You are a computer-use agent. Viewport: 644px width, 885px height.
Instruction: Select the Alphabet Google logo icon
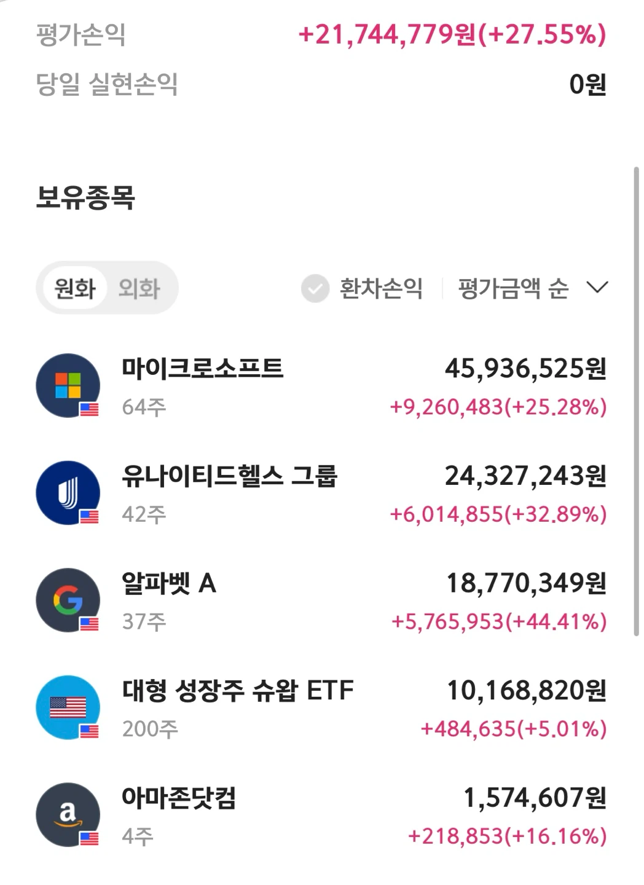68,600
